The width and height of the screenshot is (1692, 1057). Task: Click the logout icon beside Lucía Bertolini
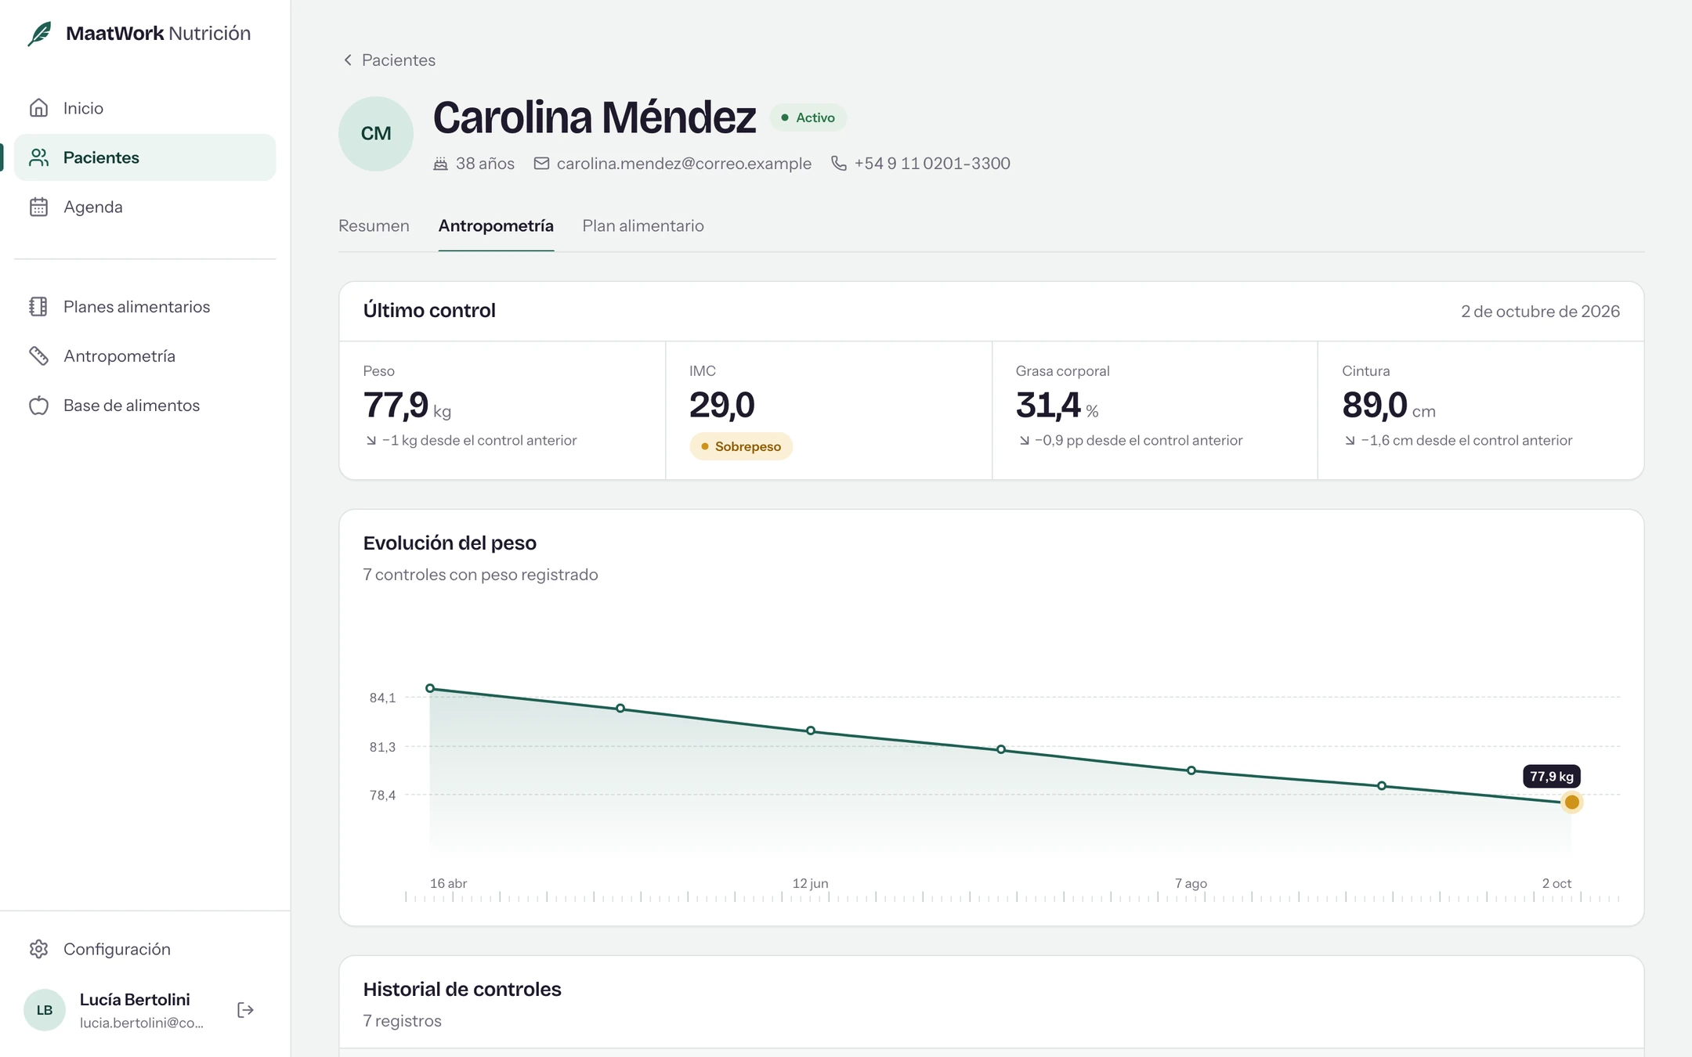tap(245, 1010)
